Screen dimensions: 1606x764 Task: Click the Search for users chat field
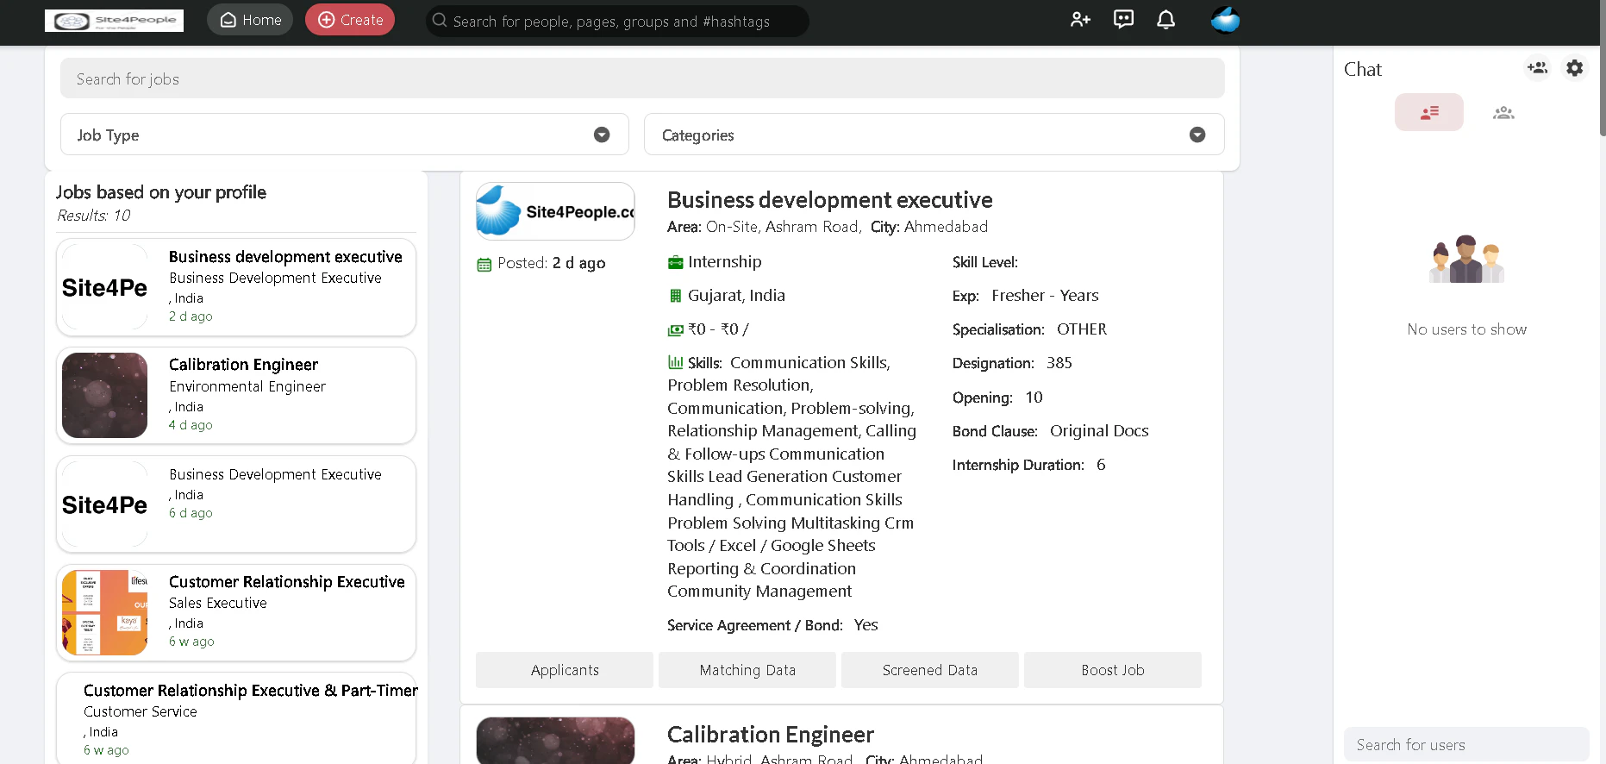1465,744
